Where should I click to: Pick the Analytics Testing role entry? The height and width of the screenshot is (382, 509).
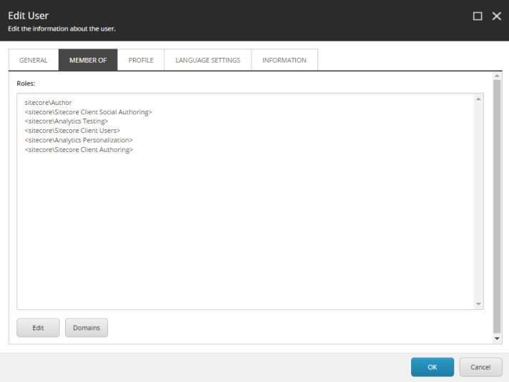point(66,121)
